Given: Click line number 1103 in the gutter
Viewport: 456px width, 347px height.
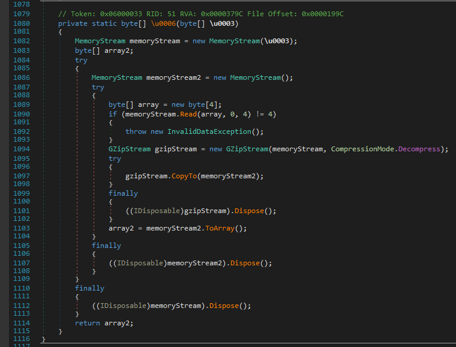Looking at the screenshot, I should click(22, 228).
